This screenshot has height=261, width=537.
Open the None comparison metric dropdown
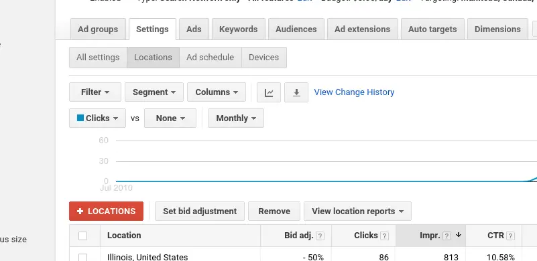170,118
